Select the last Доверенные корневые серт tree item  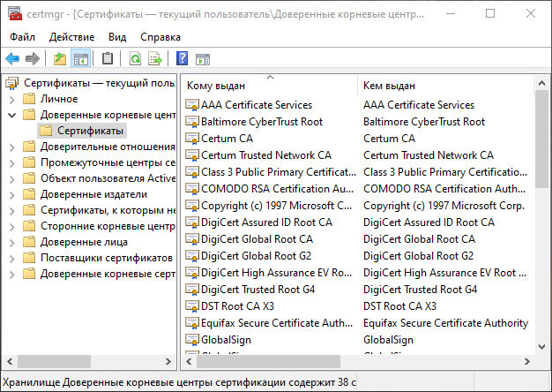108,274
